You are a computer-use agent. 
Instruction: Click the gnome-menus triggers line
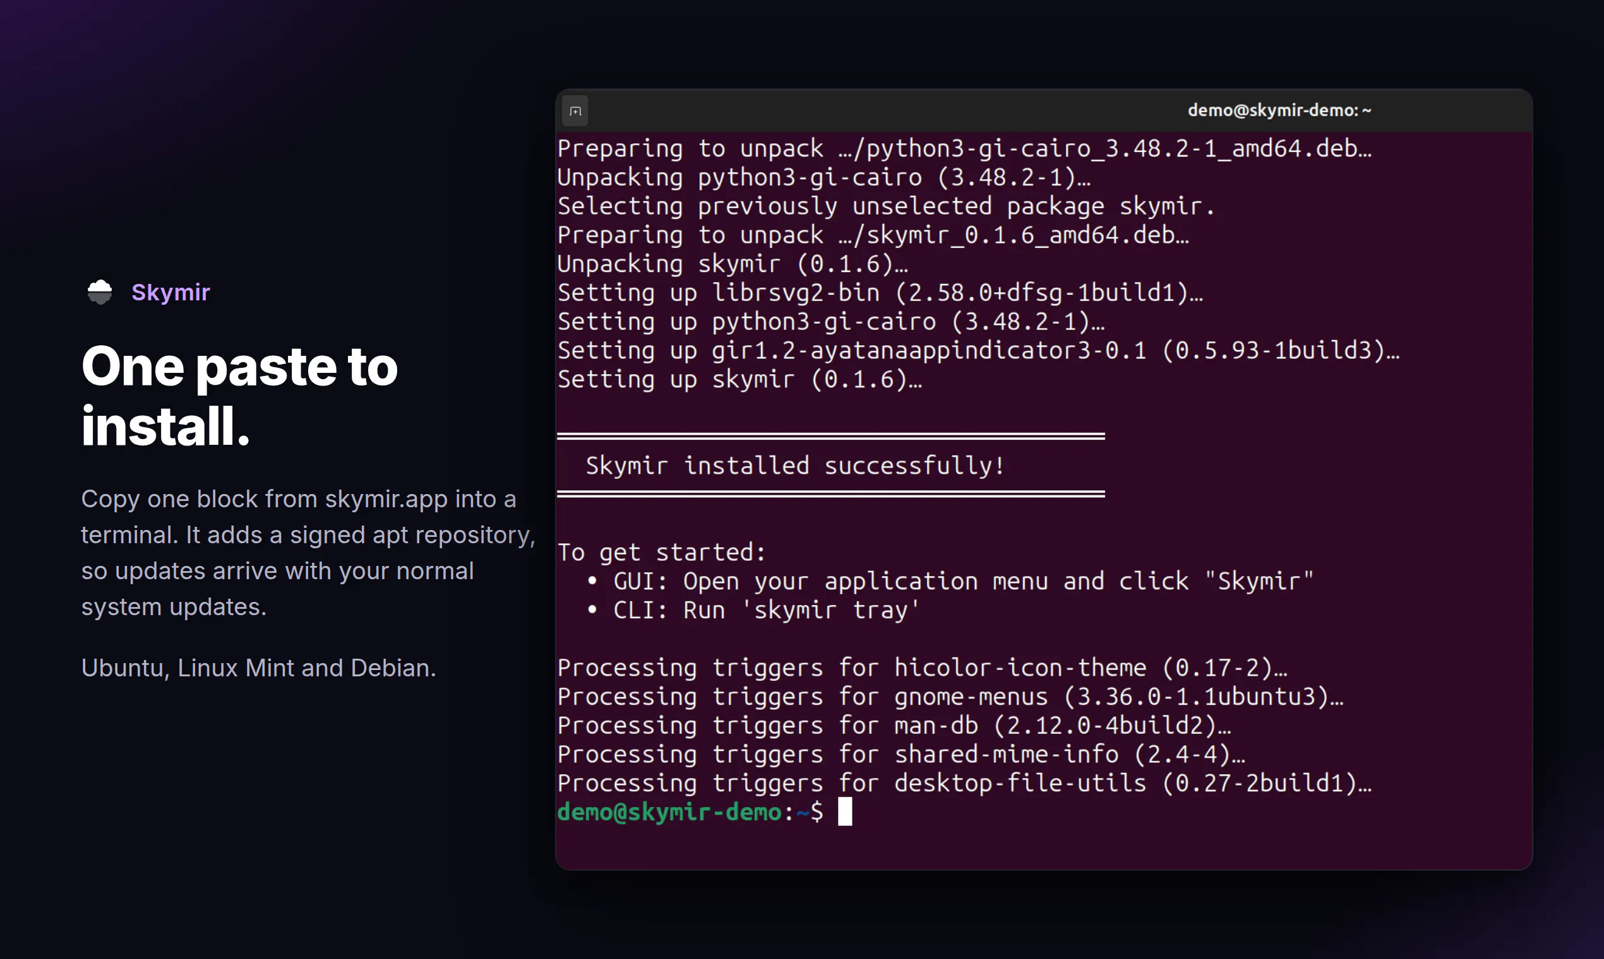pos(950,697)
